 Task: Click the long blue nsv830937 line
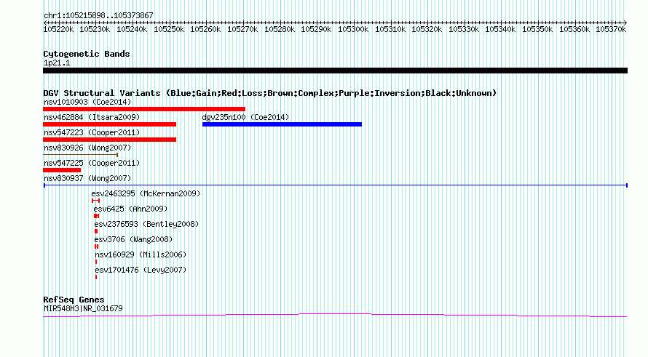pyautogui.click(x=336, y=185)
